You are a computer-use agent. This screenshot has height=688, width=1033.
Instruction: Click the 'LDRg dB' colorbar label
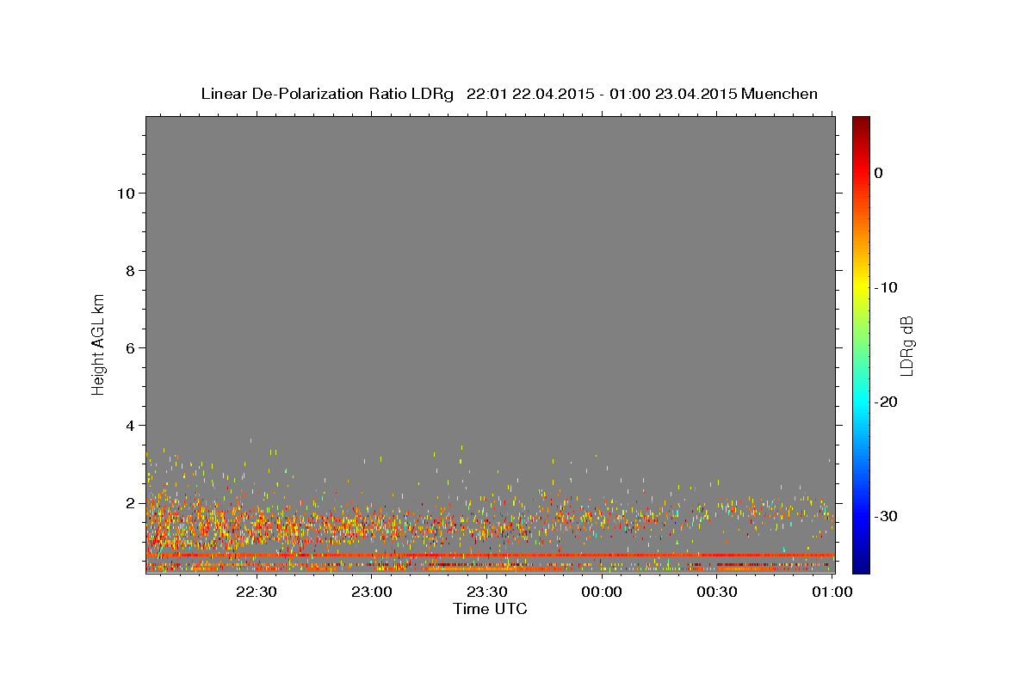906,347
